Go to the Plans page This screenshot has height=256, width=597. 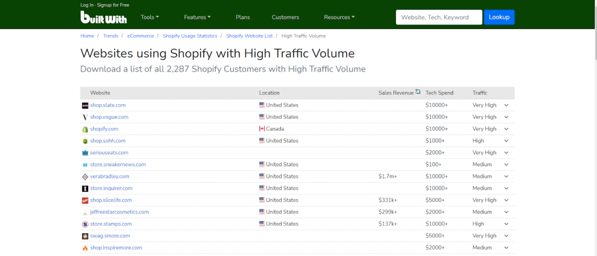[x=243, y=17]
